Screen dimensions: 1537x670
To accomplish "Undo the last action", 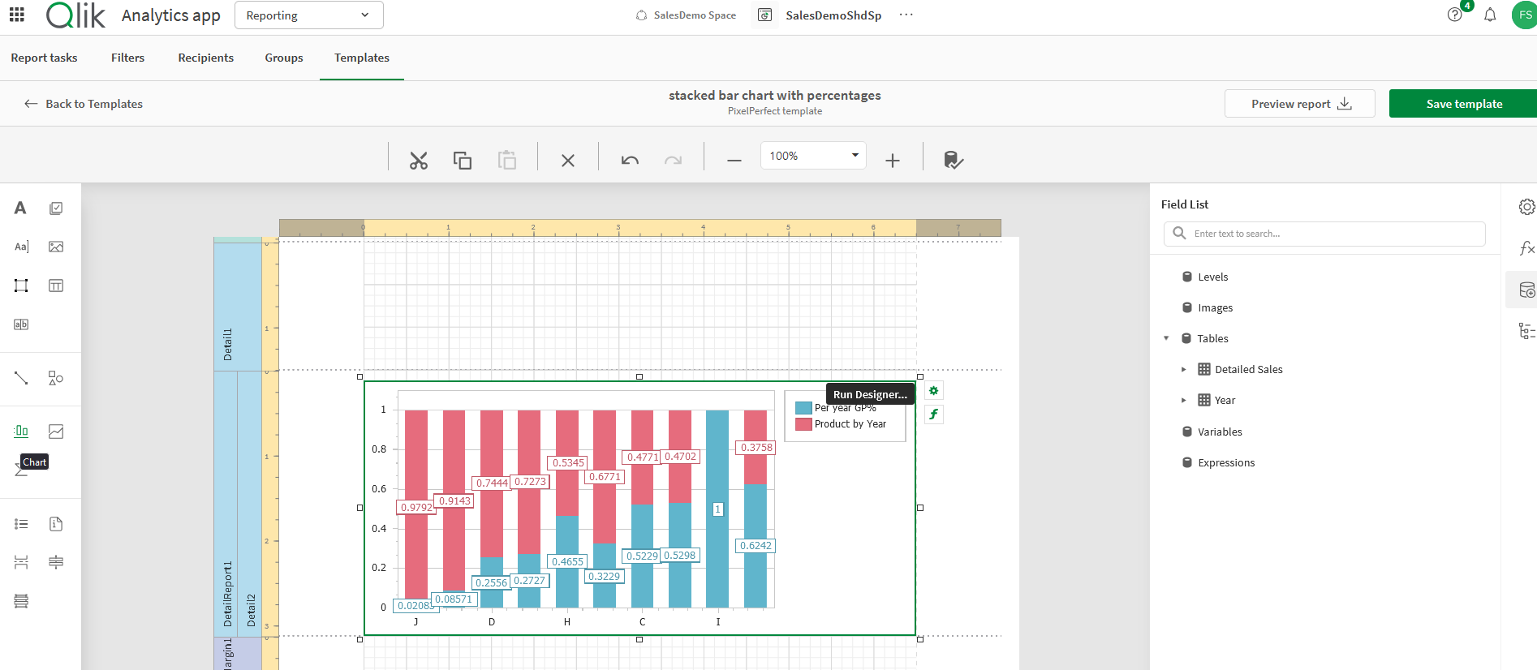I will (x=630, y=161).
